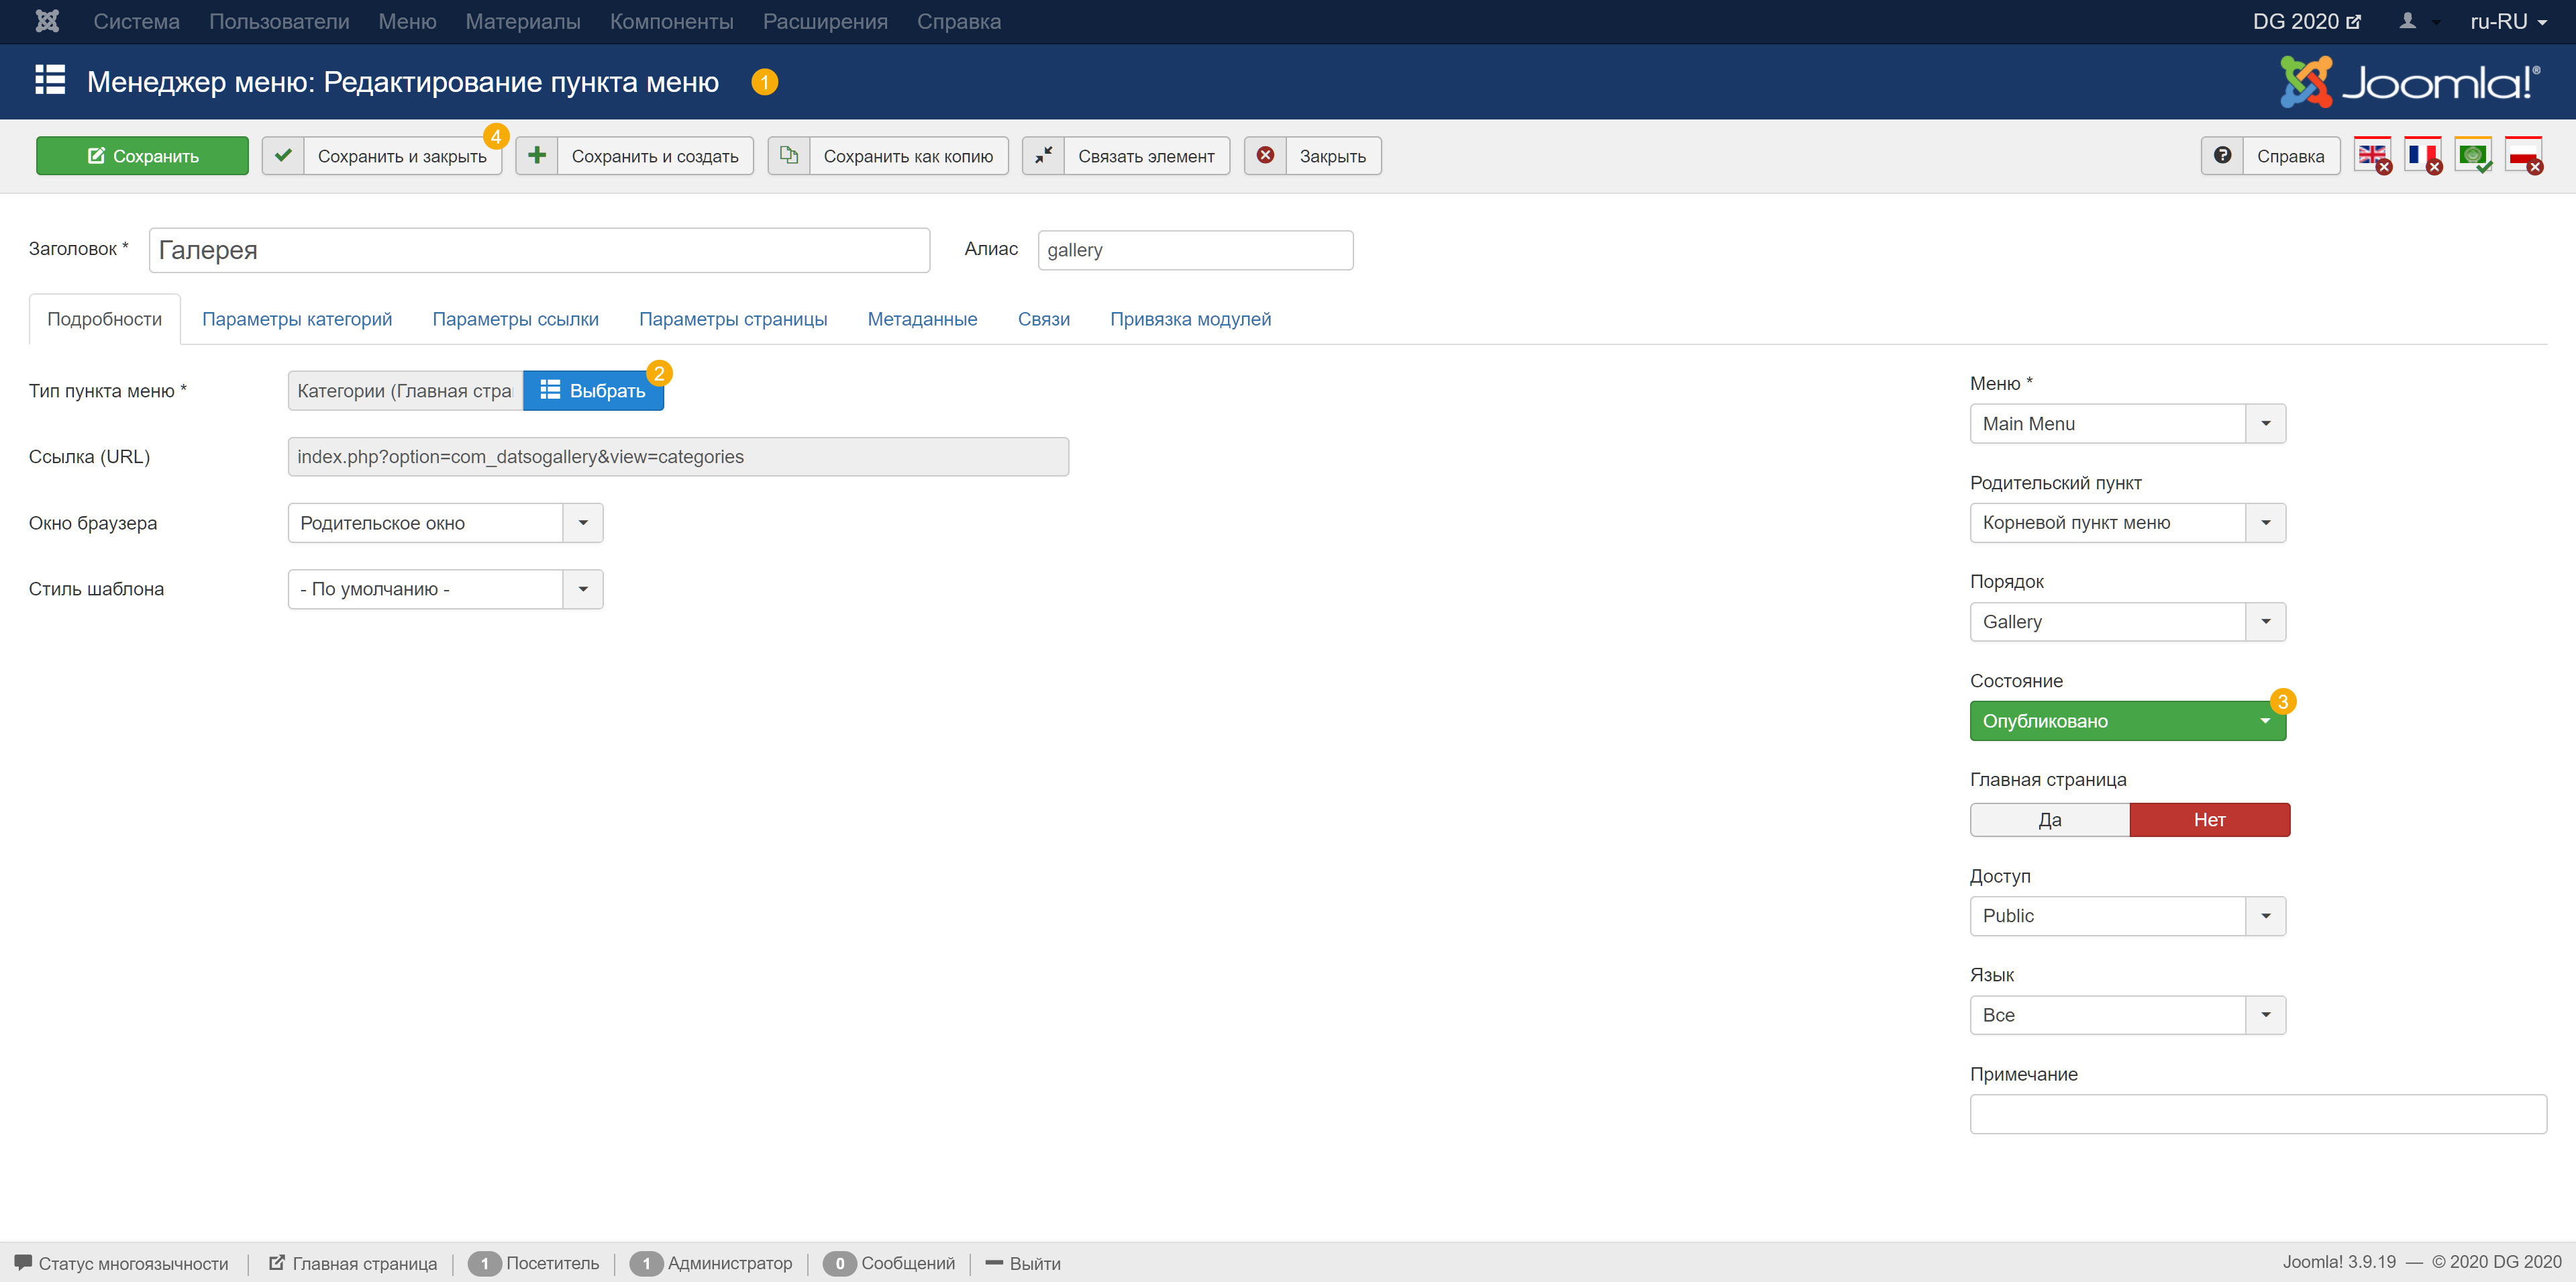Open the Система menu
The image size is (2576, 1282).
point(136,21)
